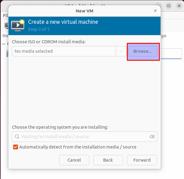Go Back to the previous step

pos(108,160)
